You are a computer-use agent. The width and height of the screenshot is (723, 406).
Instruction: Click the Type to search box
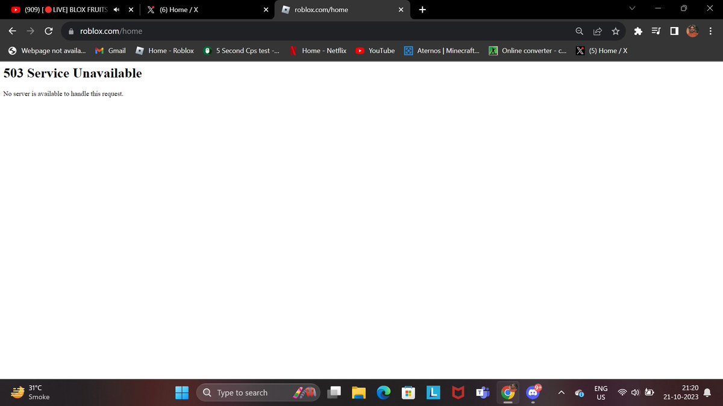(x=257, y=393)
